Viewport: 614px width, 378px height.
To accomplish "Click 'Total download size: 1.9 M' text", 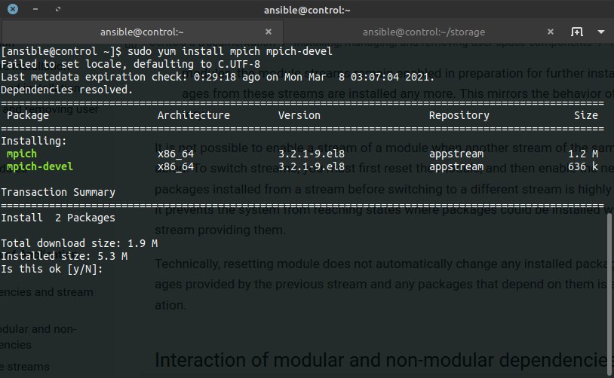I will (x=79, y=243).
